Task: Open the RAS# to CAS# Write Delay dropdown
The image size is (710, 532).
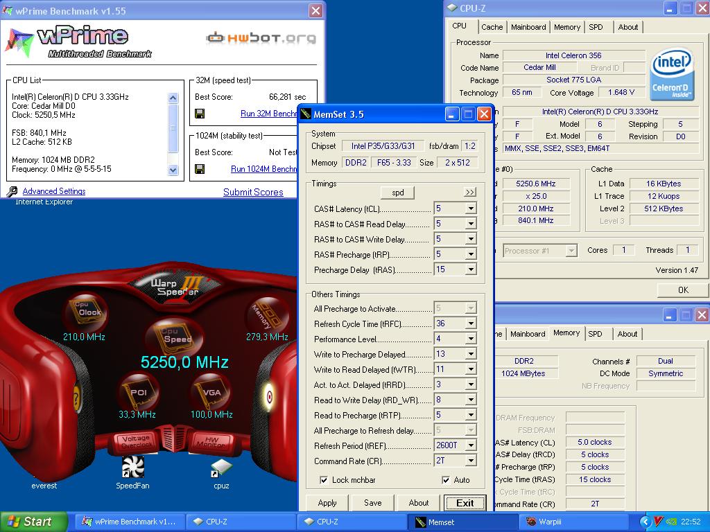Action: [471, 239]
